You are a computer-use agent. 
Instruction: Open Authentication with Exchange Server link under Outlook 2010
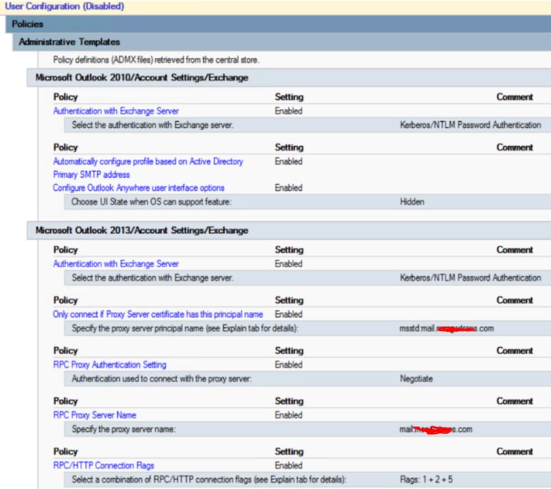pos(116,111)
